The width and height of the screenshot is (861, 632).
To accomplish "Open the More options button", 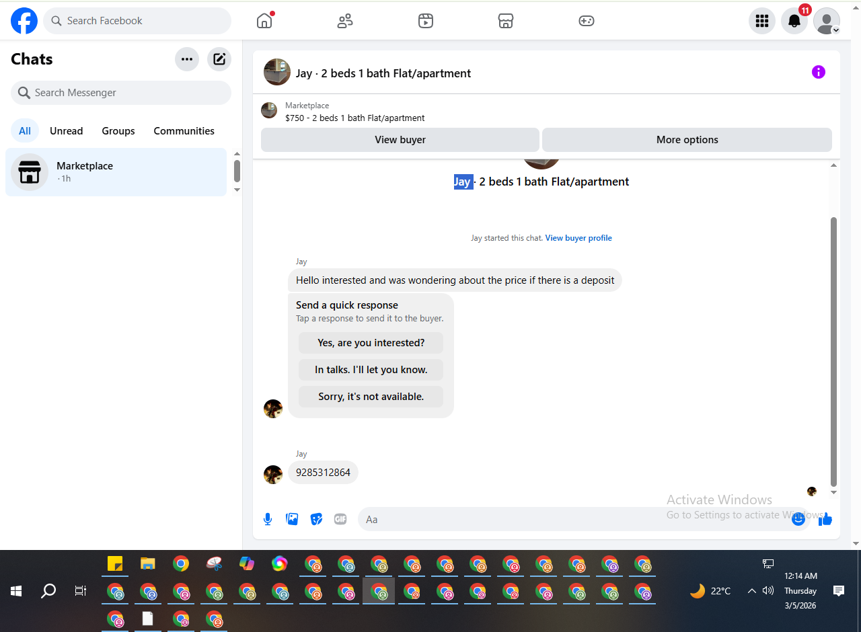I will point(687,140).
